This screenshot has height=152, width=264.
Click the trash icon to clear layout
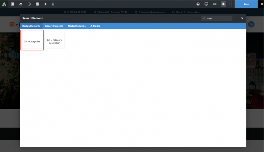click(x=53, y=4)
